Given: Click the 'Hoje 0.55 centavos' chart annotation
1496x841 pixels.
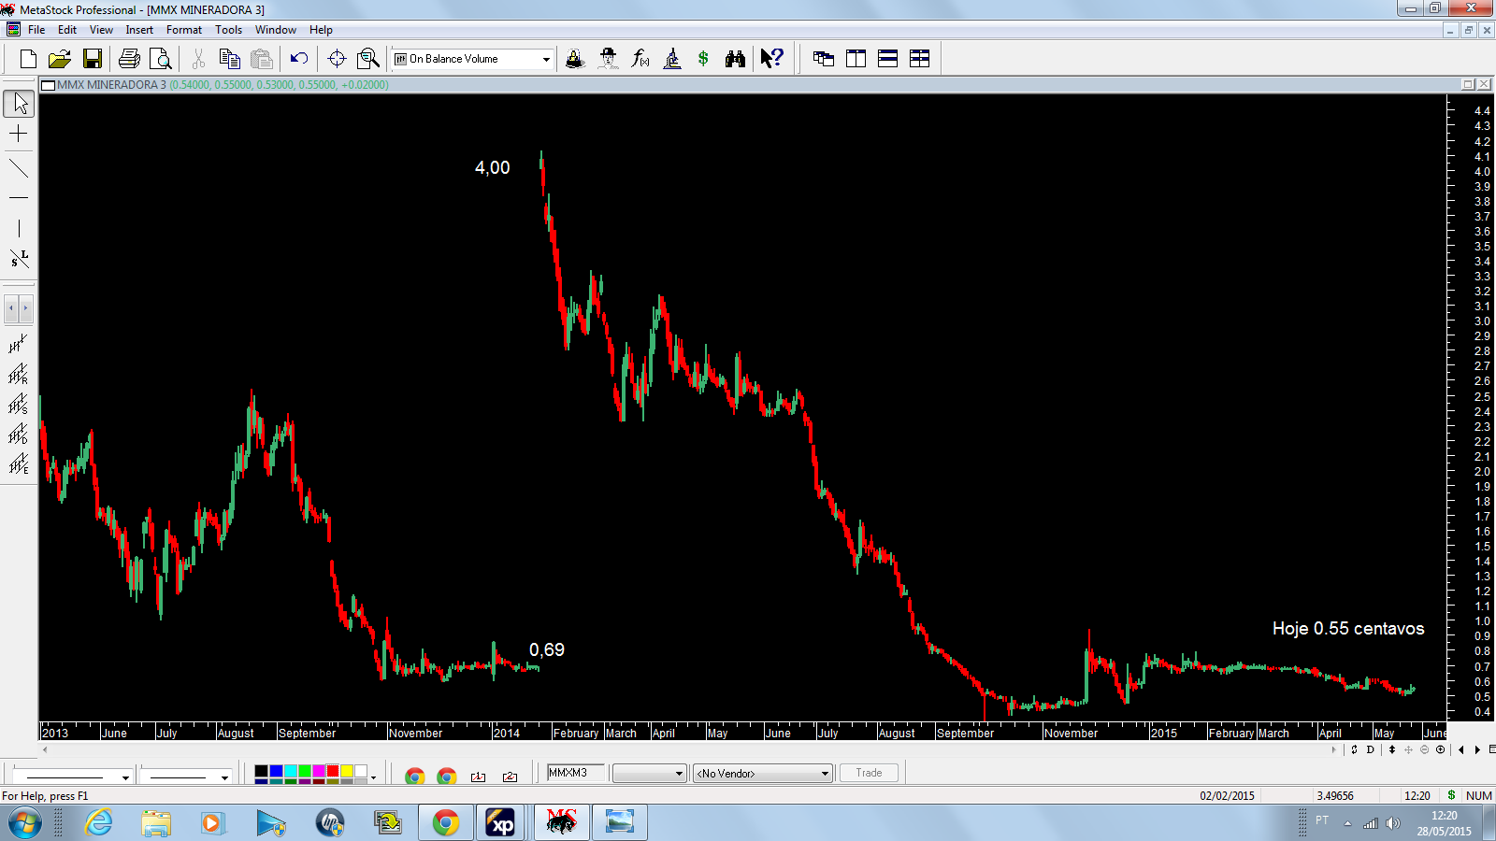Looking at the screenshot, I should click(x=1348, y=629).
